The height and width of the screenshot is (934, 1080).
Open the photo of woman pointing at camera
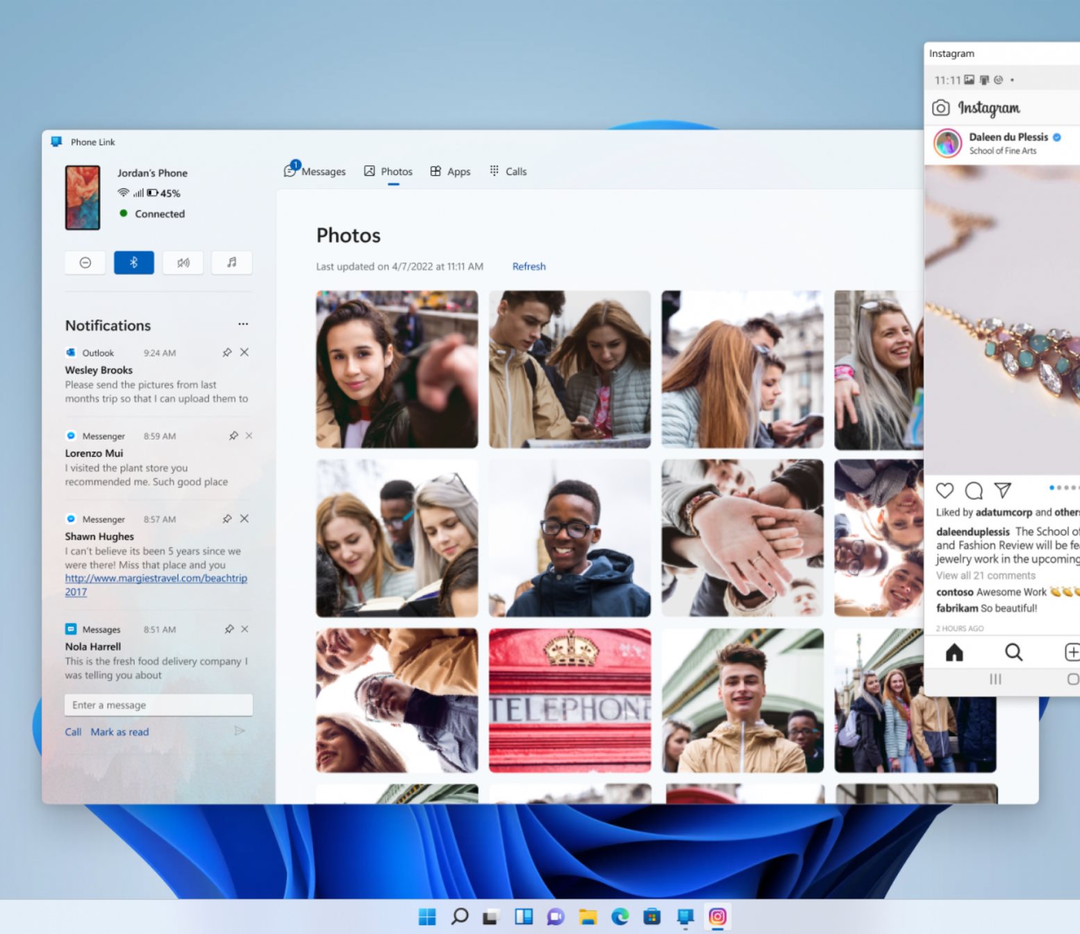click(397, 369)
